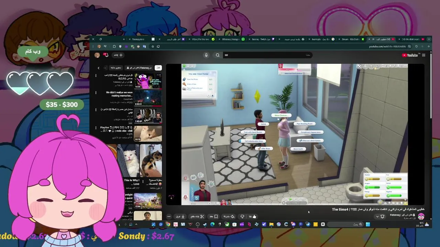This screenshot has width=440, height=247.
Task: Click the voice search microphone icon
Action: [x=206, y=55]
